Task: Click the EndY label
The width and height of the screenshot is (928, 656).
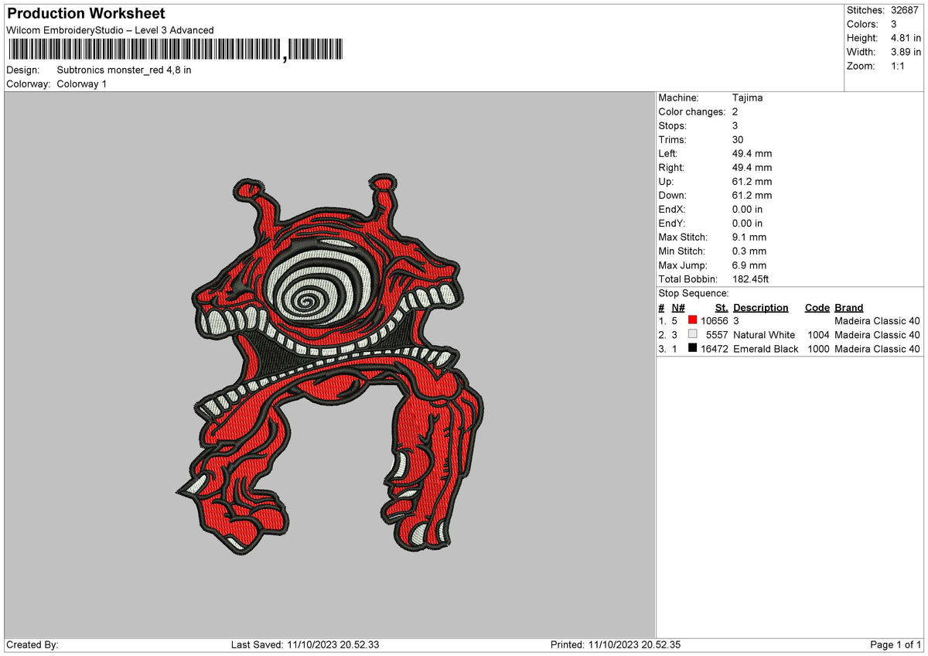Action: 671,224
